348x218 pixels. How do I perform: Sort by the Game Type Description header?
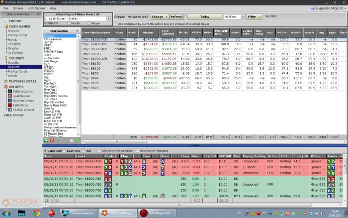pyautogui.click(x=97, y=32)
